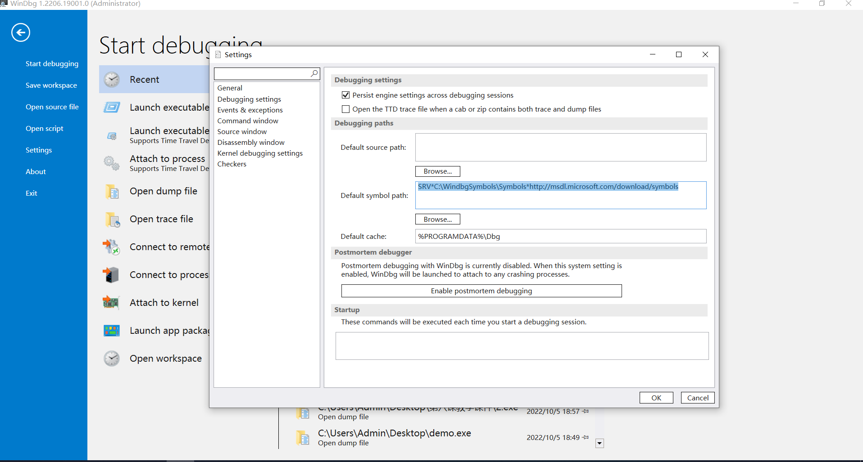Click the Default cache field
The width and height of the screenshot is (863, 462).
point(561,236)
